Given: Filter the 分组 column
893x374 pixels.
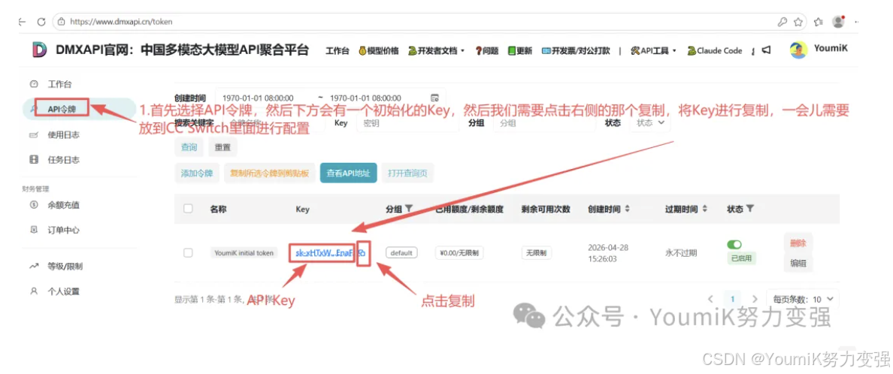Looking at the screenshot, I should [409, 209].
